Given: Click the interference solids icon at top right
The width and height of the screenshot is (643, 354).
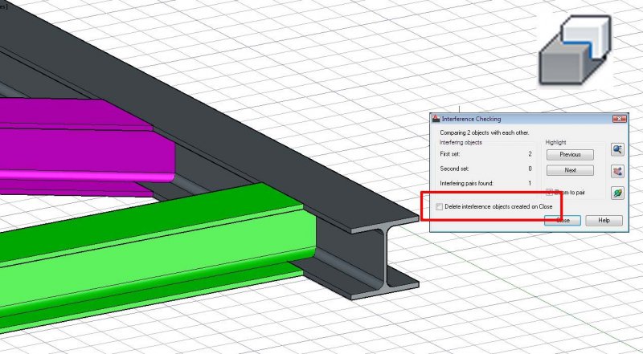Looking at the screenshot, I should coord(575,50).
